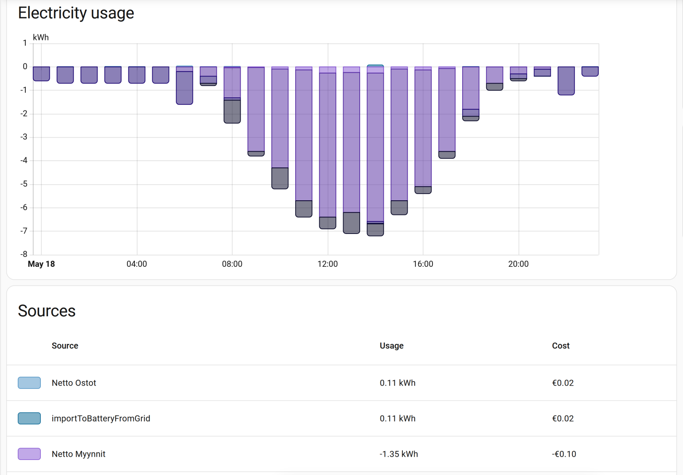Click the Electricity usage card title
The height and width of the screenshot is (475, 683).
pyautogui.click(x=76, y=13)
